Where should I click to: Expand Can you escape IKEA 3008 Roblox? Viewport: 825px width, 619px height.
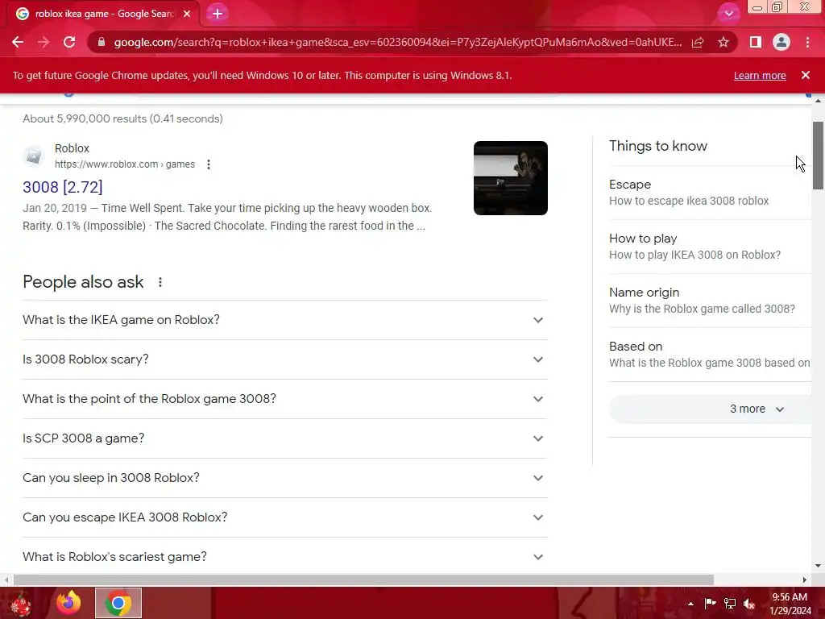tap(285, 517)
